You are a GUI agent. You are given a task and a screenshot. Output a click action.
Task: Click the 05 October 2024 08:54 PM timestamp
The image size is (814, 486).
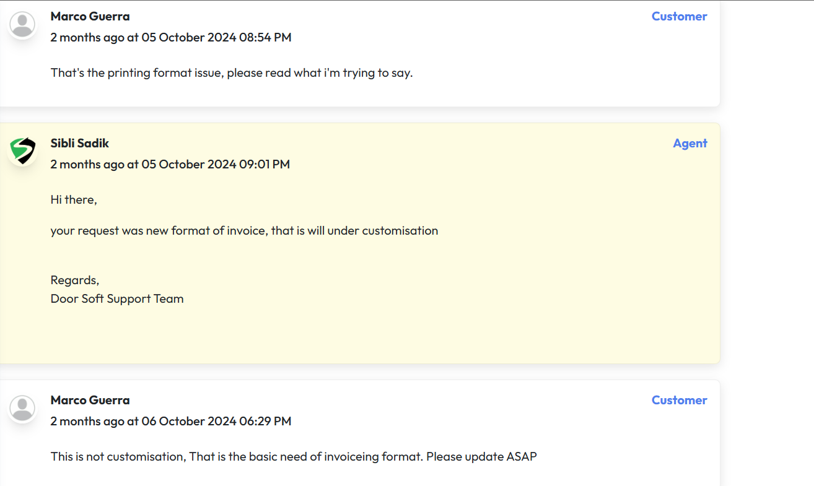click(216, 37)
